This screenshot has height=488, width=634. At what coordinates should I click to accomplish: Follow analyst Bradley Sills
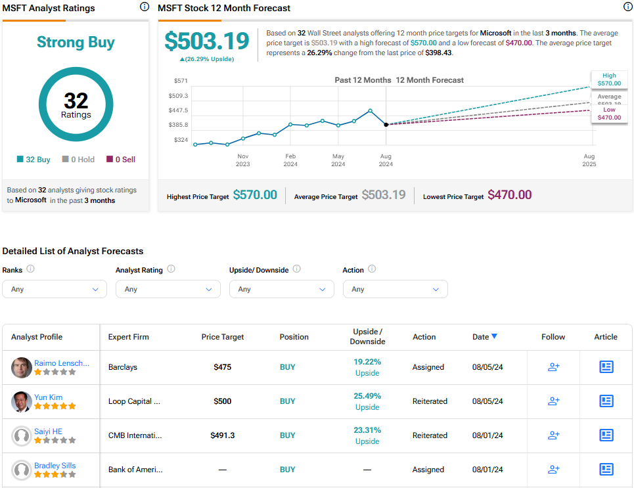(553, 469)
